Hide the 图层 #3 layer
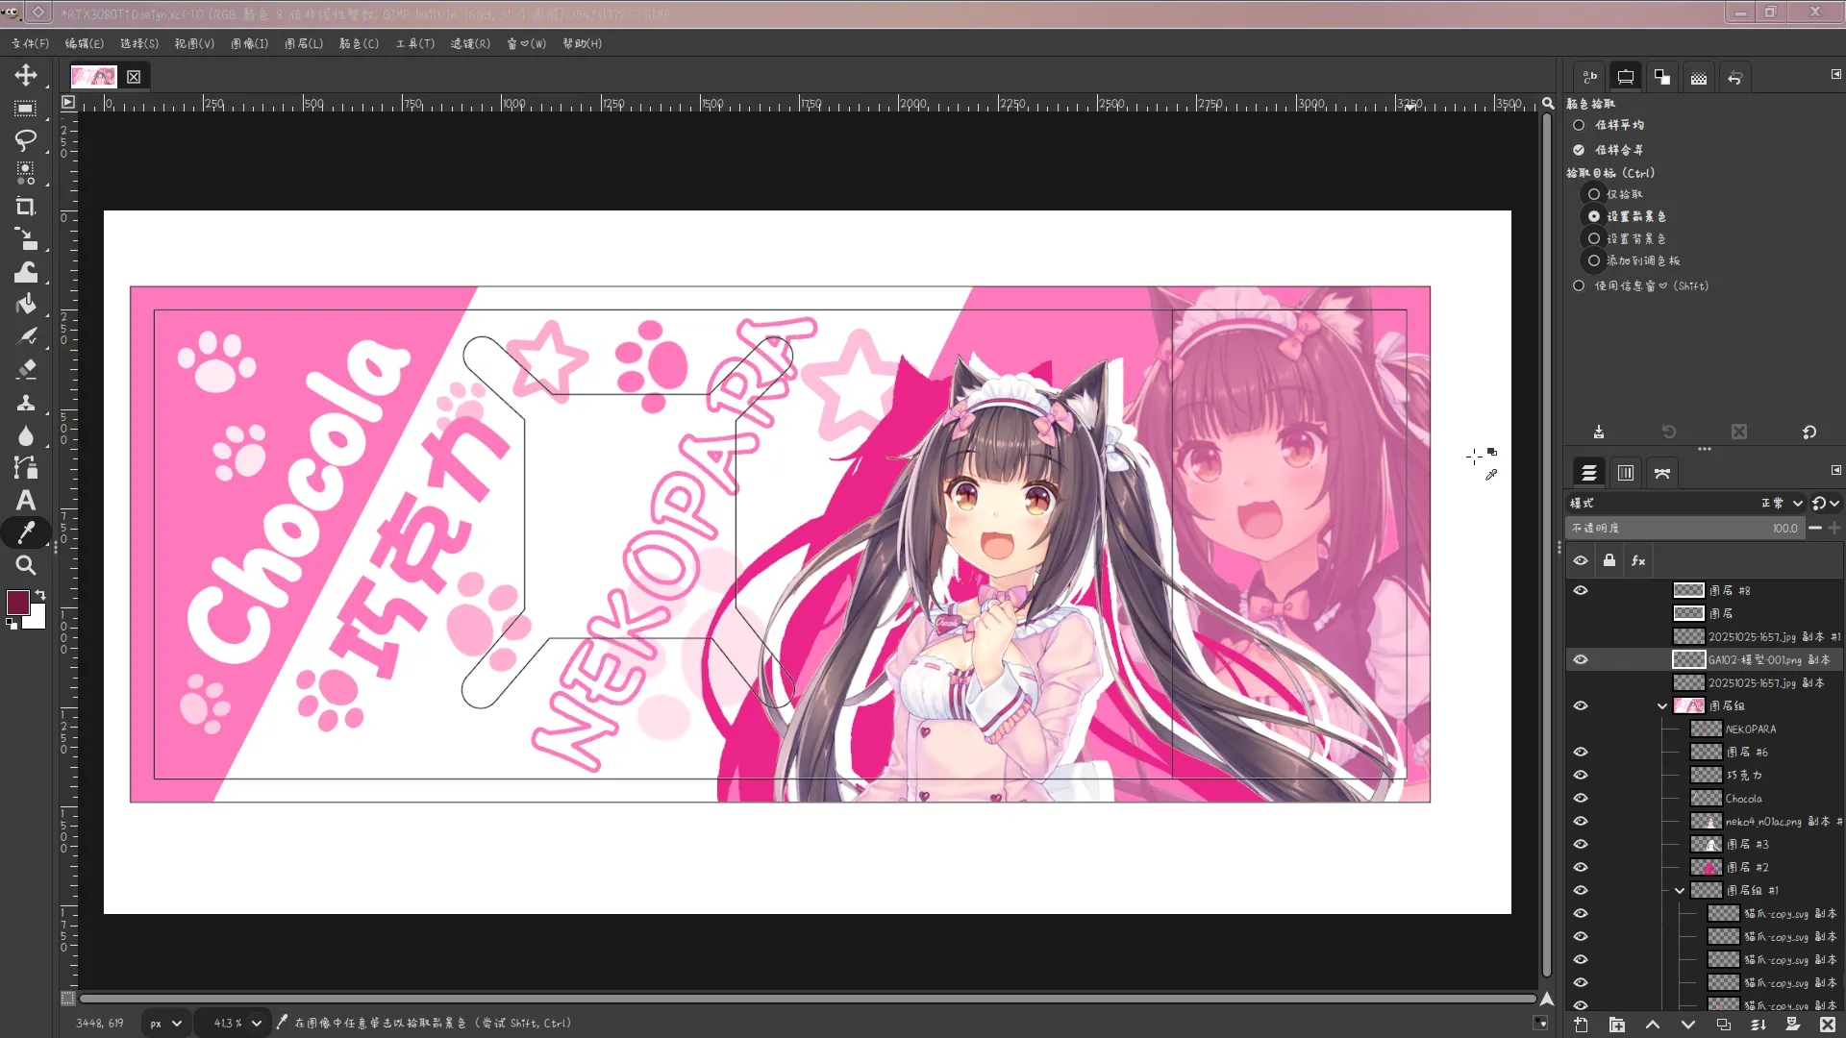 click(1581, 844)
